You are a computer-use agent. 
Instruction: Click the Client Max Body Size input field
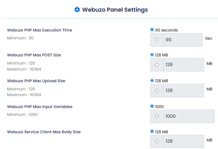[x=184, y=141]
